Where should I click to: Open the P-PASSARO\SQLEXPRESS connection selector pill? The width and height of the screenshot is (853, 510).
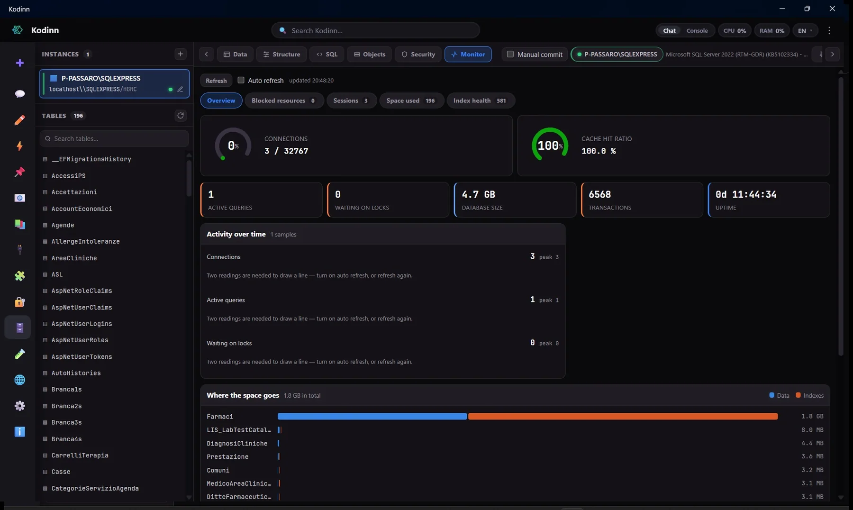(x=617, y=54)
